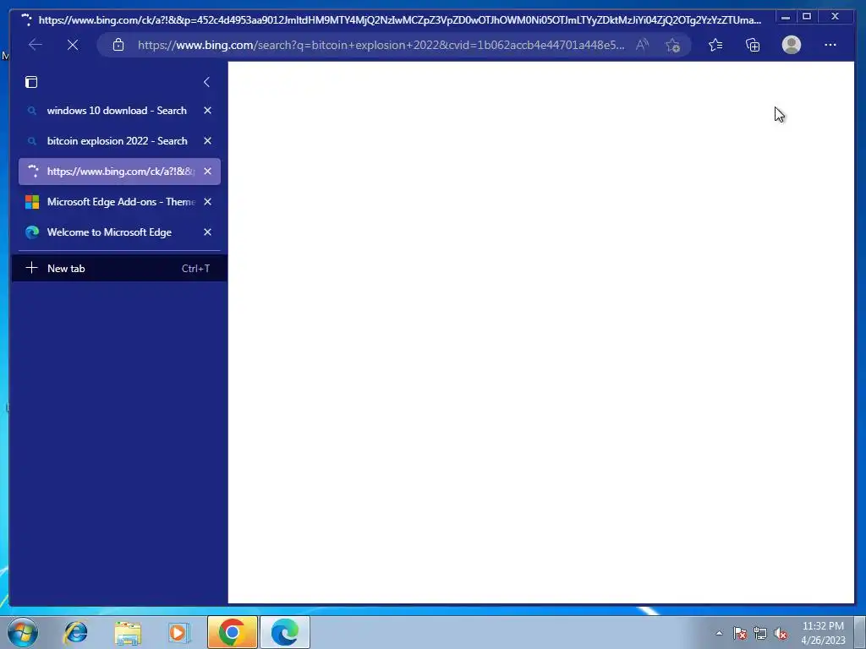Switch to windows 10 download search tab
This screenshot has width=866, height=649.
tap(119, 111)
